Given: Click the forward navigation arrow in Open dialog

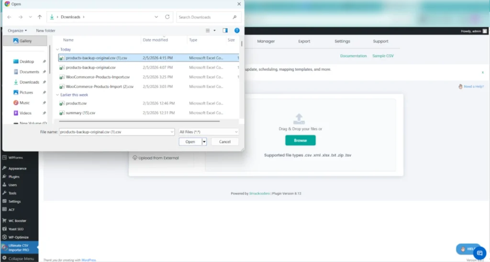Looking at the screenshot, I should click(20, 17).
